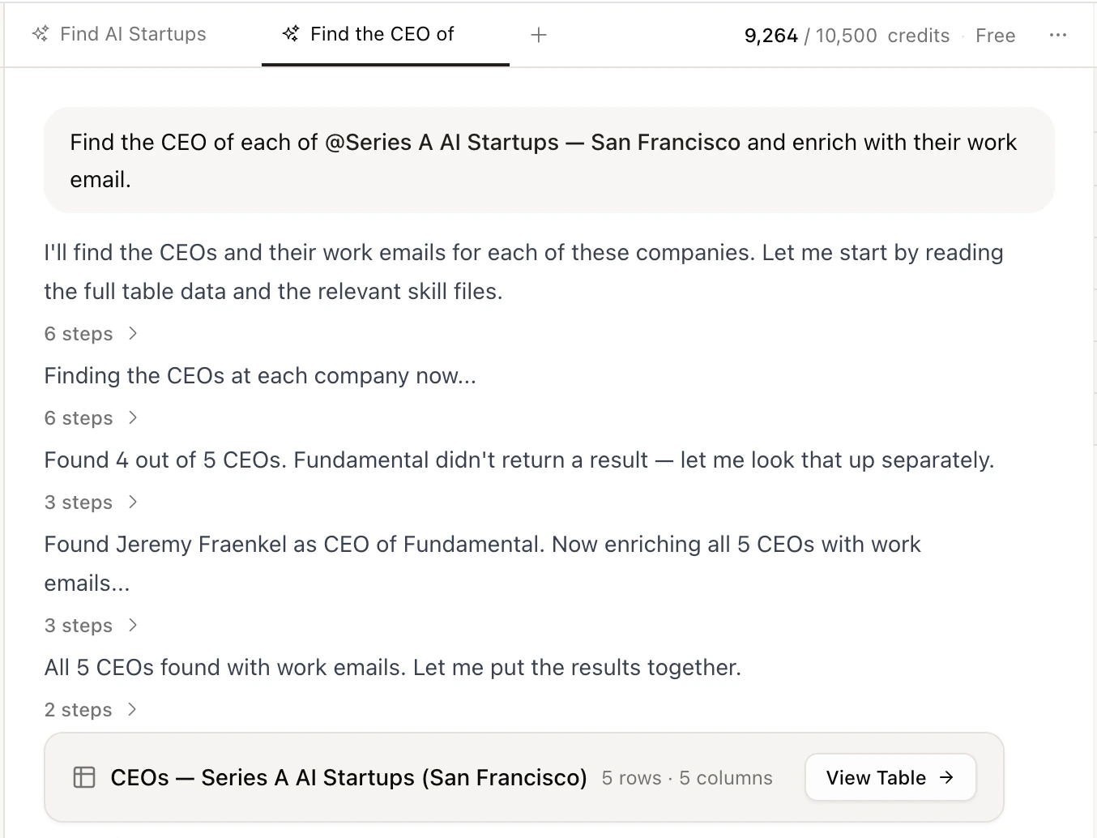The width and height of the screenshot is (1097, 838).
Task: Select the Find the CEO of tab
Action: pos(382,34)
